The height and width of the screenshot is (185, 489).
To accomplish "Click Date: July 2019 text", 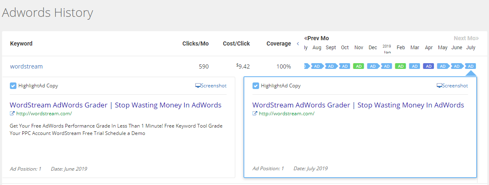I will [x=311, y=169].
